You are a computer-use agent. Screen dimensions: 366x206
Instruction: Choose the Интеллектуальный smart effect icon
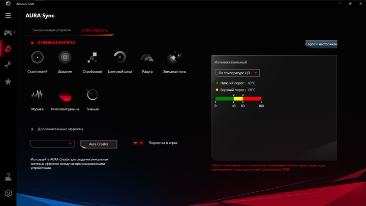[x=65, y=95]
